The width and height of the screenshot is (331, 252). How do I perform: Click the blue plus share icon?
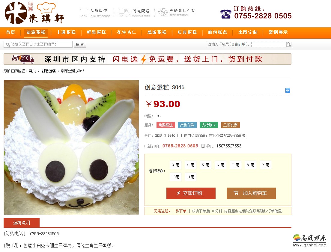(x=288, y=90)
